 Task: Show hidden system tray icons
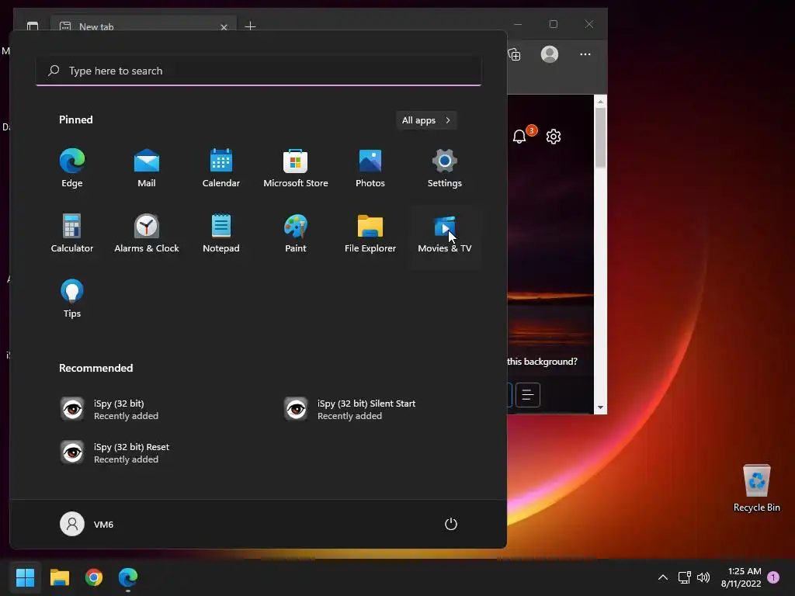(663, 577)
